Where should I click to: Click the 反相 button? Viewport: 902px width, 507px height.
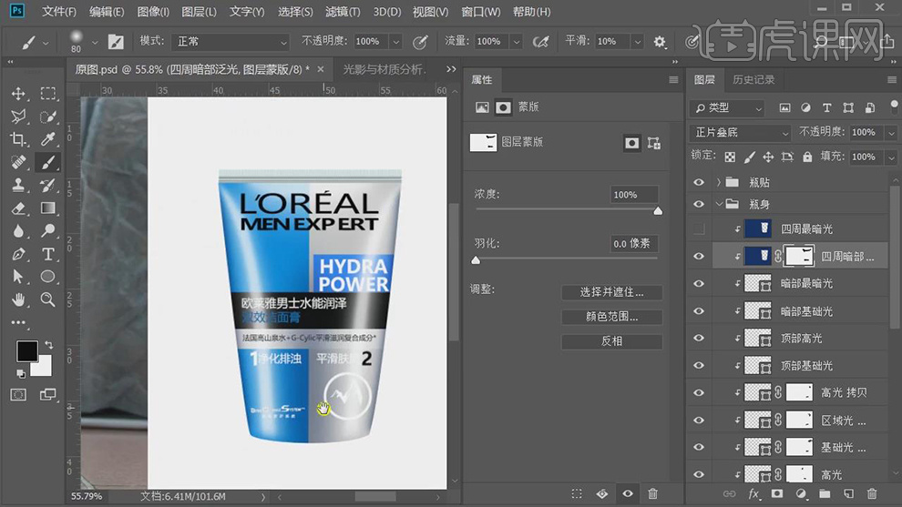[611, 341]
